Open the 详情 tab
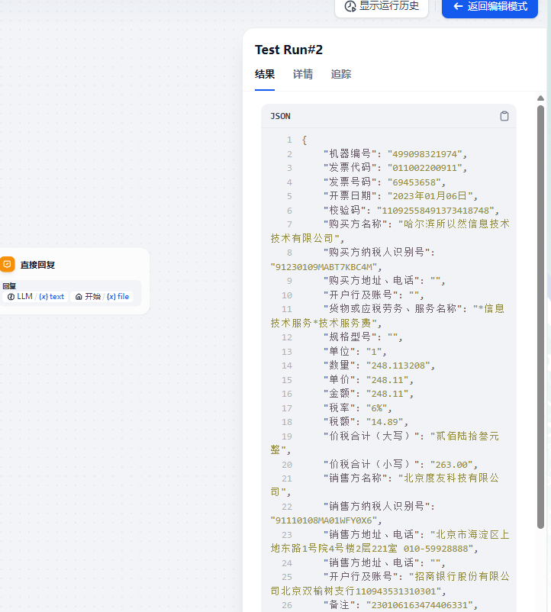The height and width of the screenshot is (612, 551). pos(303,74)
